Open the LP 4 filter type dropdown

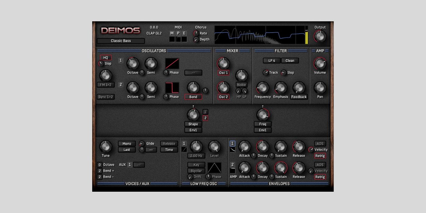tap(272, 61)
